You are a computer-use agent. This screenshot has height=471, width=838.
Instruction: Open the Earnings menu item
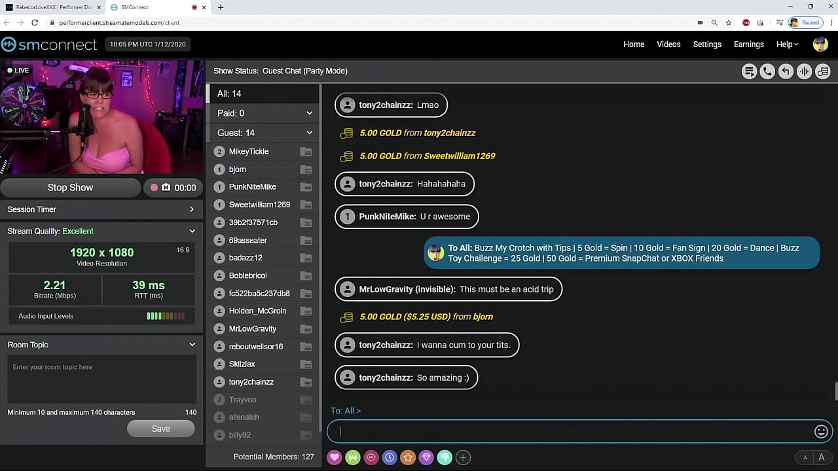748,44
